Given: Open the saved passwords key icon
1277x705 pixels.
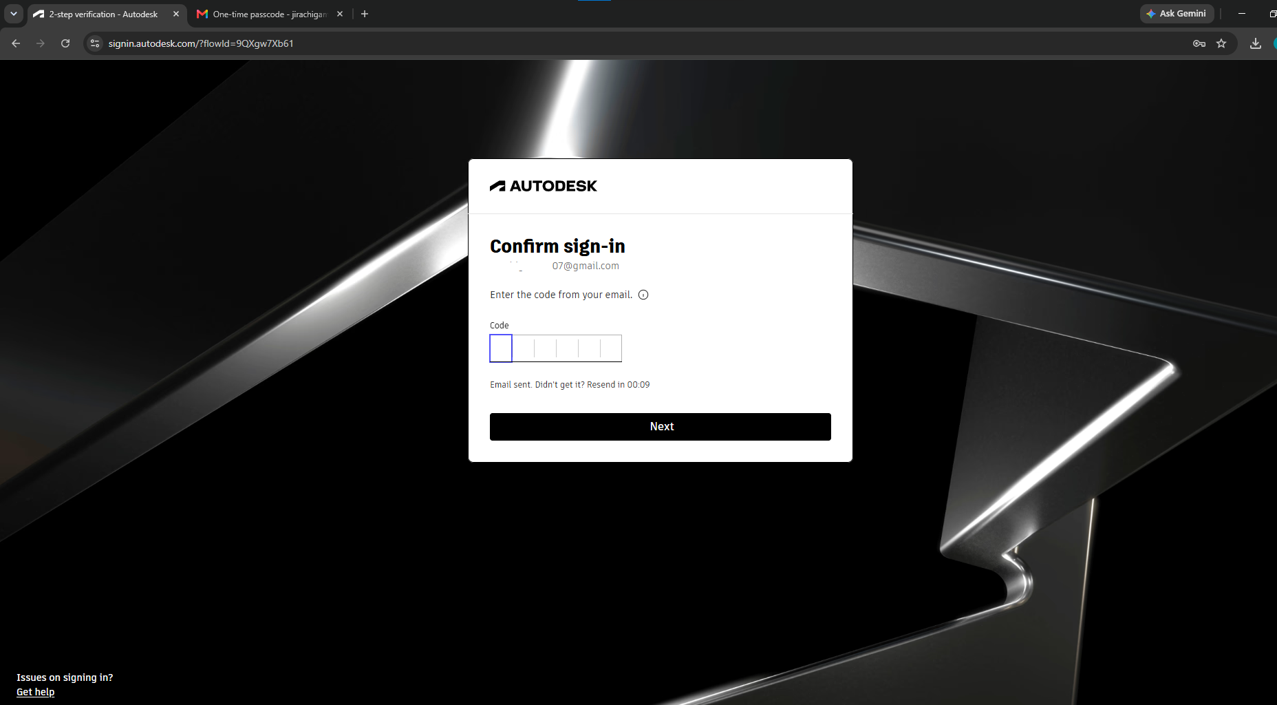Looking at the screenshot, I should (1199, 43).
